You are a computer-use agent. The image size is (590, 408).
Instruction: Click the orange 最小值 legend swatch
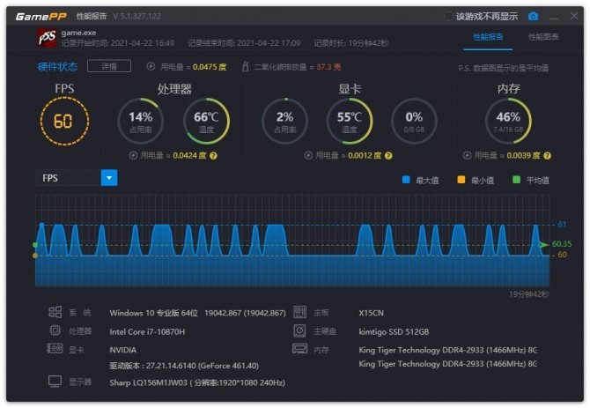coord(461,180)
